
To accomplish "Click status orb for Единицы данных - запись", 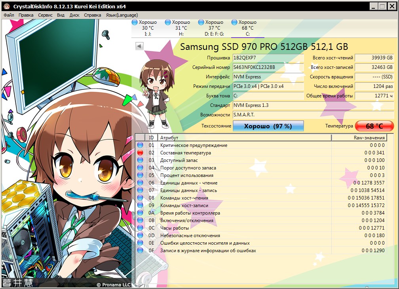I will tap(140, 190).
